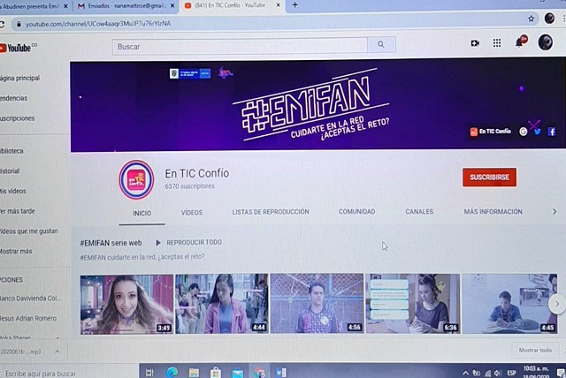Switch to the Abudinen presenta tab
The height and width of the screenshot is (378, 566).
coord(31,6)
